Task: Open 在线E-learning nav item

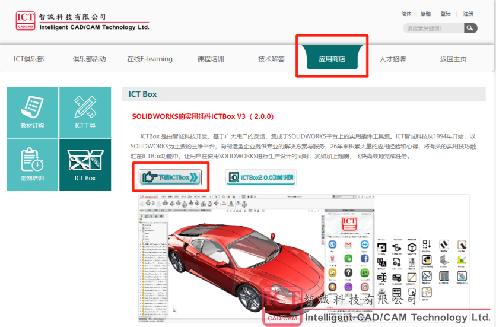Action: [150, 59]
